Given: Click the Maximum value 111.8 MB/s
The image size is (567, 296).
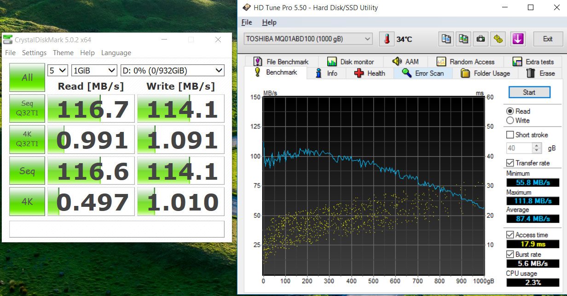Looking at the screenshot, I should point(532,201).
